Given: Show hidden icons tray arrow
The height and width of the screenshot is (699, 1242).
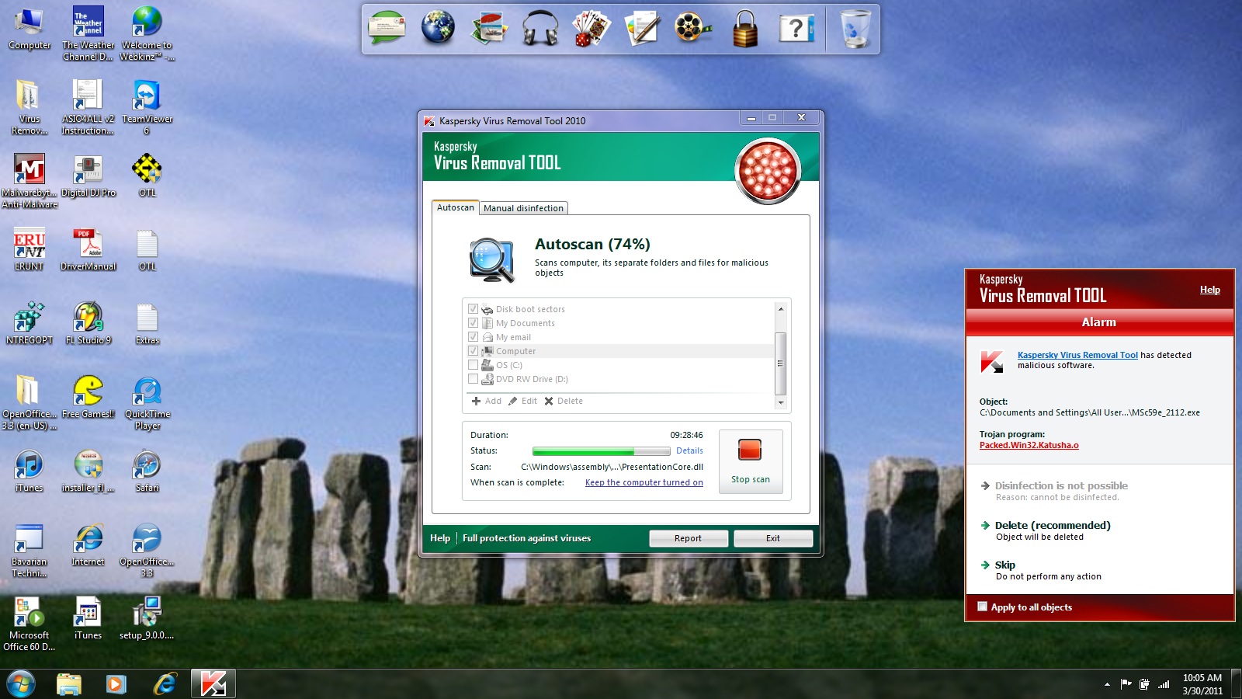Looking at the screenshot, I should pos(1107,684).
